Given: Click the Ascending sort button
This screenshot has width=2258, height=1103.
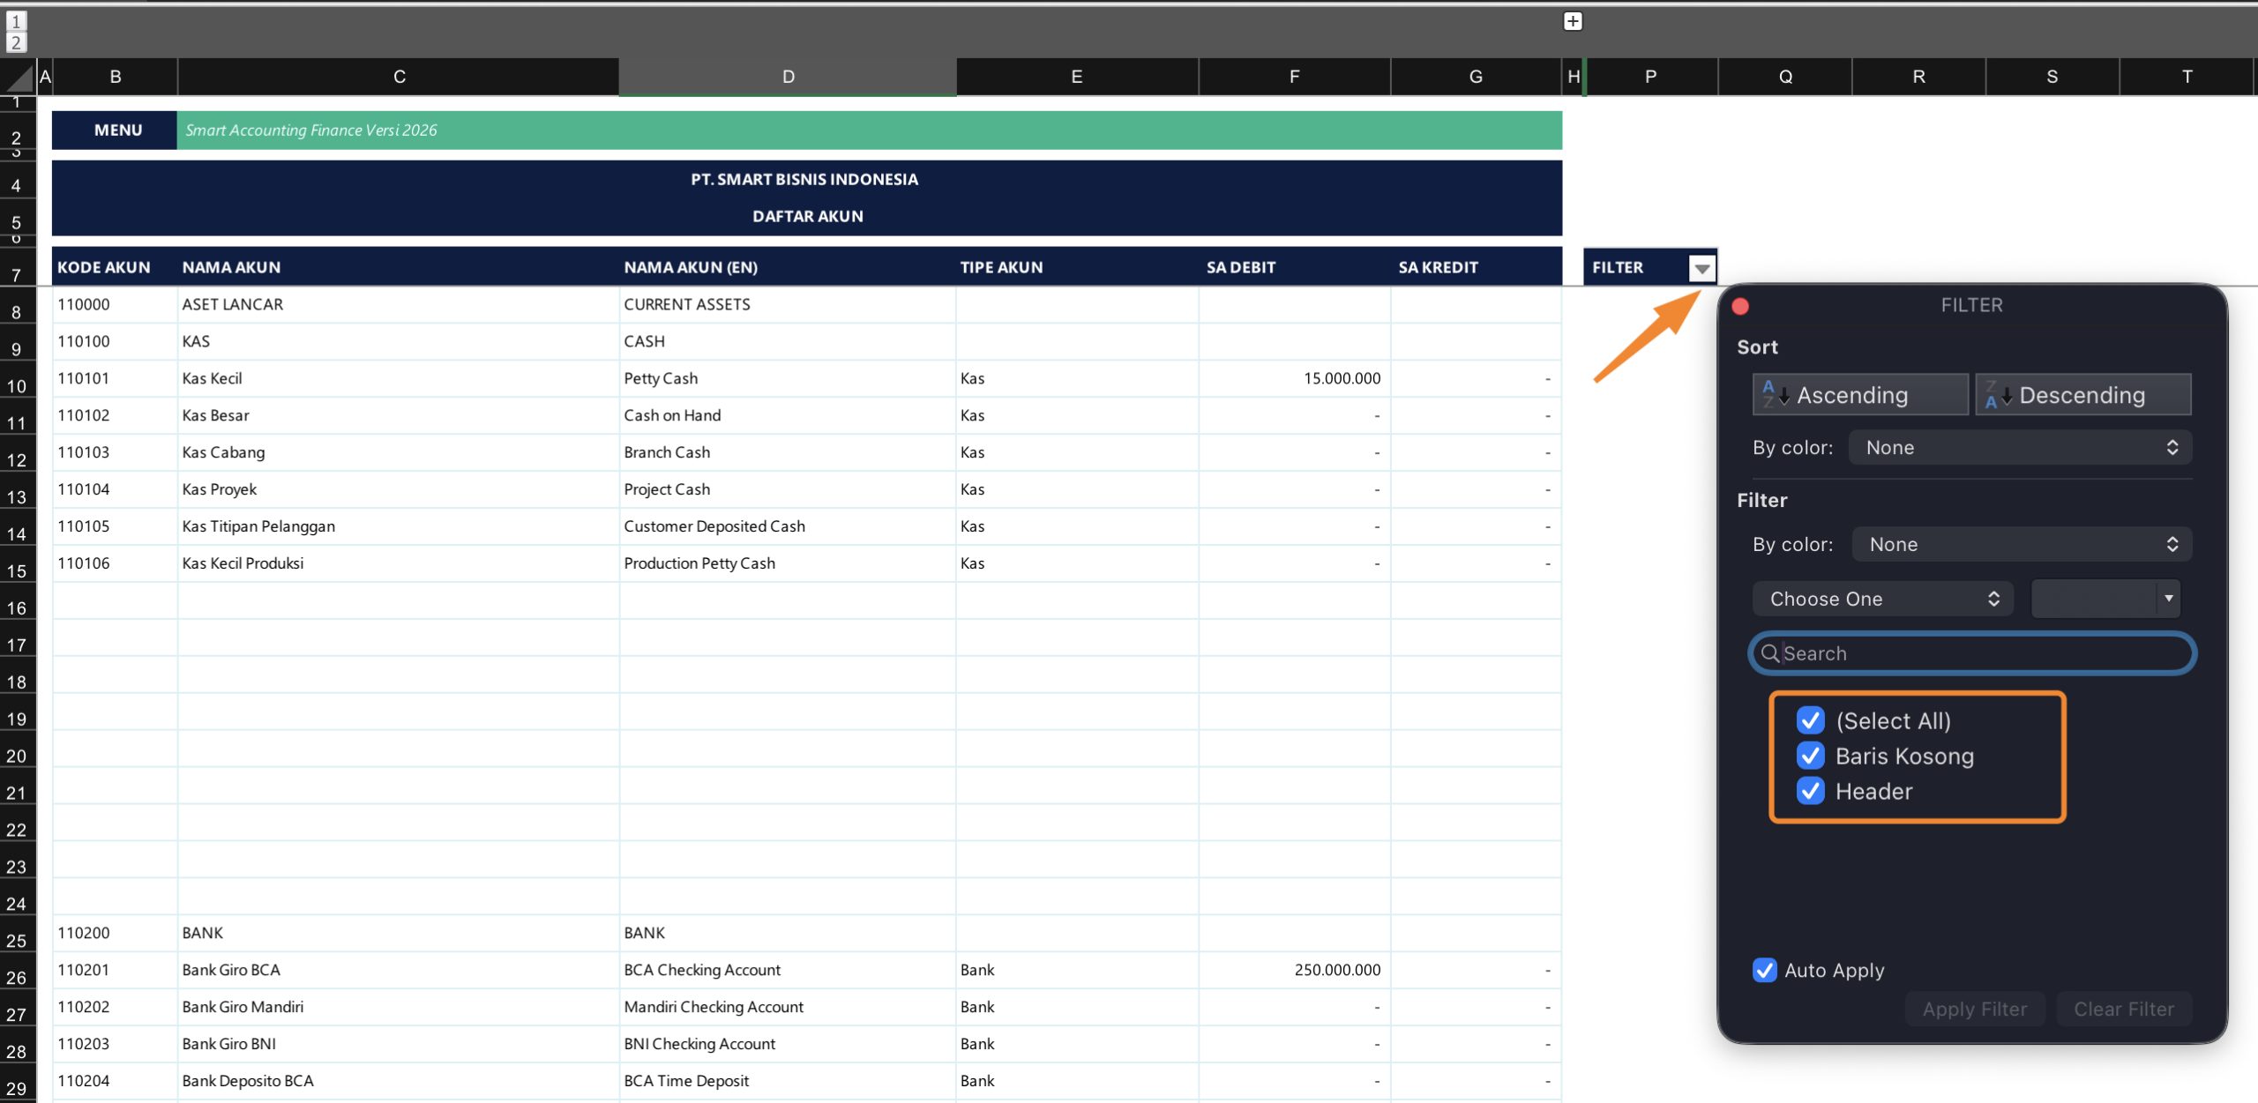Looking at the screenshot, I should pos(1859,395).
